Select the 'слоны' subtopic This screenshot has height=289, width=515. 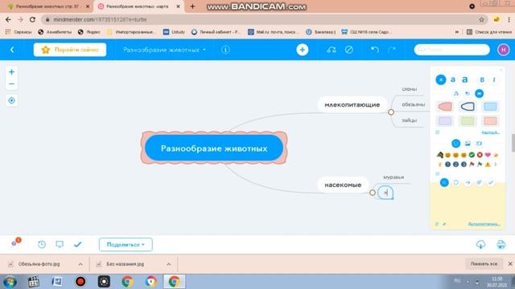[410, 89]
